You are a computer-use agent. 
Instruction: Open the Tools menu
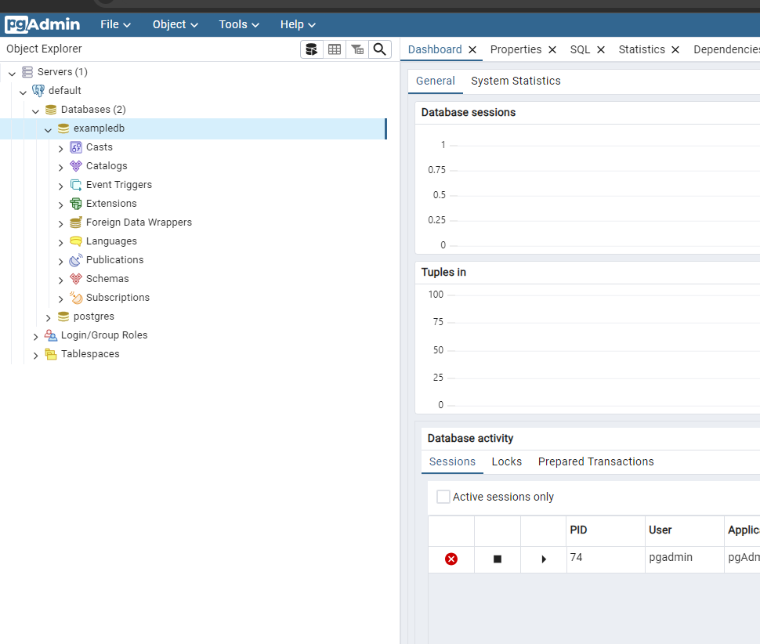(x=239, y=24)
